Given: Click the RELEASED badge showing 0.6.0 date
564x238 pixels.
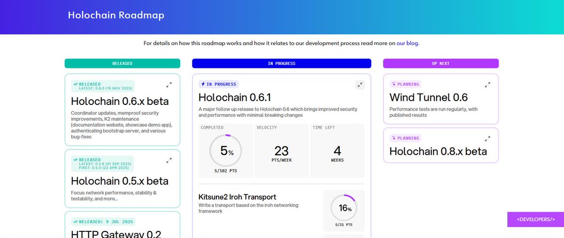Looking at the screenshot, I should coord(103,86).
